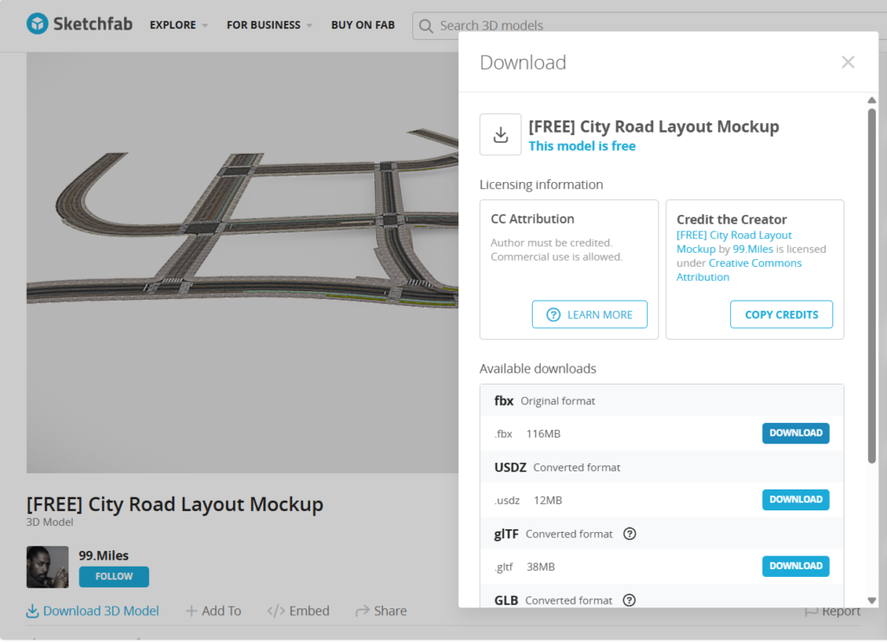
Task: Click the help icon next to GLB
Action: [629, 600]
